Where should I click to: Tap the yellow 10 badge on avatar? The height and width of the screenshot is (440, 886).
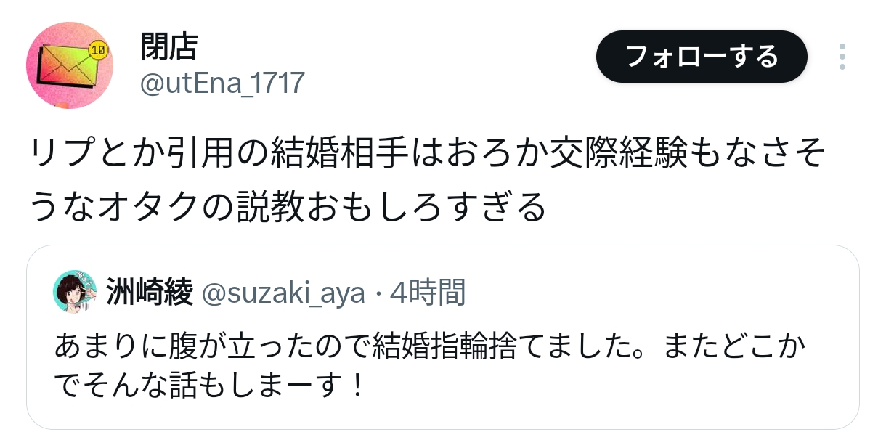(98, 50)
